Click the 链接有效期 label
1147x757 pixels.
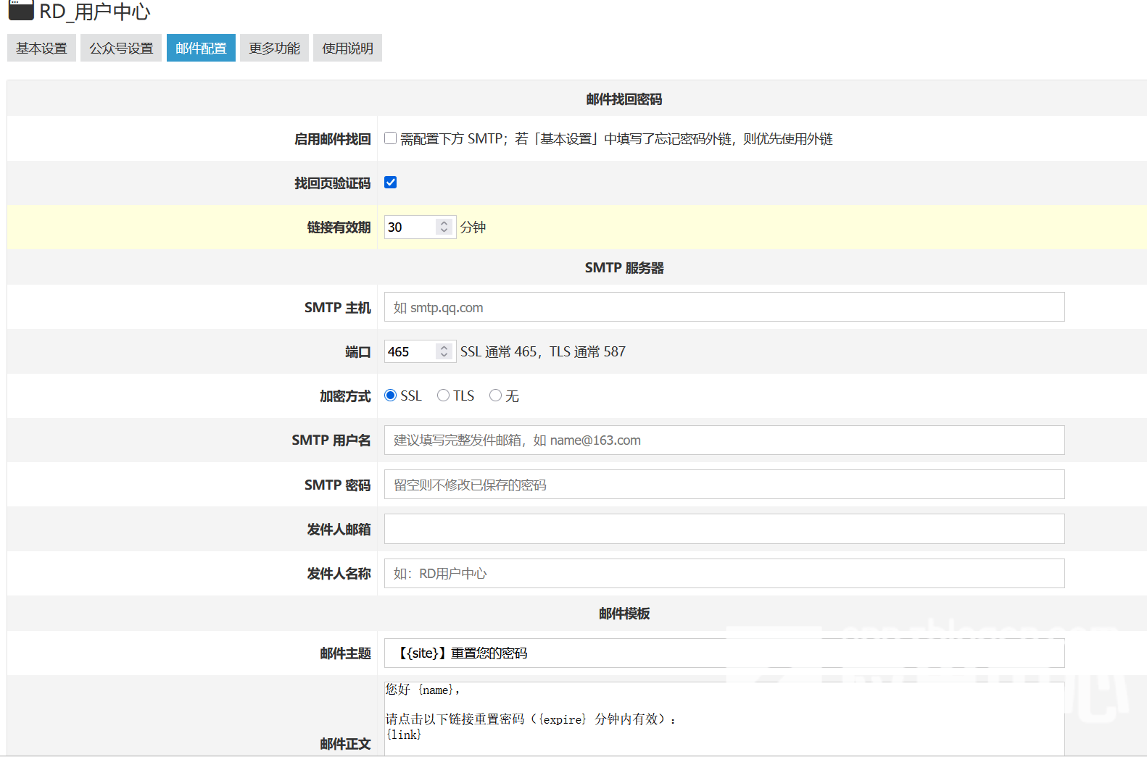pos(339,227)
